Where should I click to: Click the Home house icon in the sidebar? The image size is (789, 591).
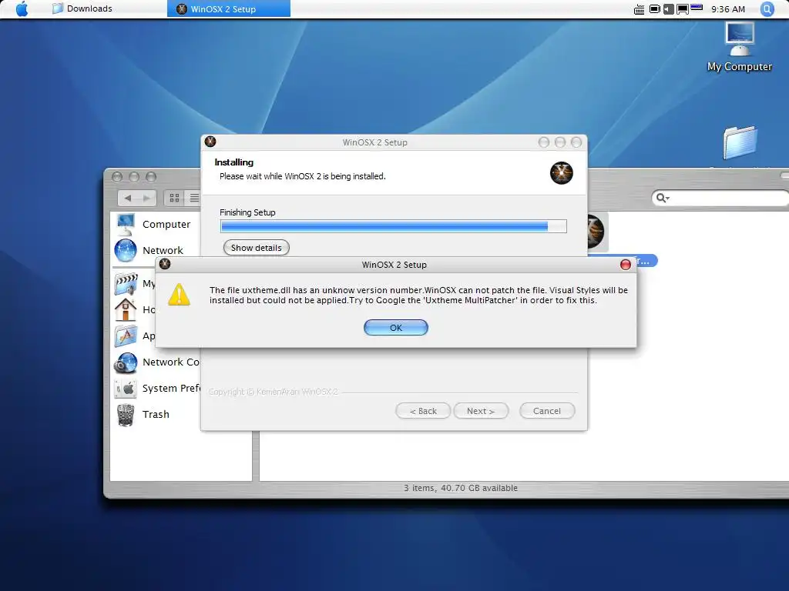pyautogui.click(x=126, y=309)
